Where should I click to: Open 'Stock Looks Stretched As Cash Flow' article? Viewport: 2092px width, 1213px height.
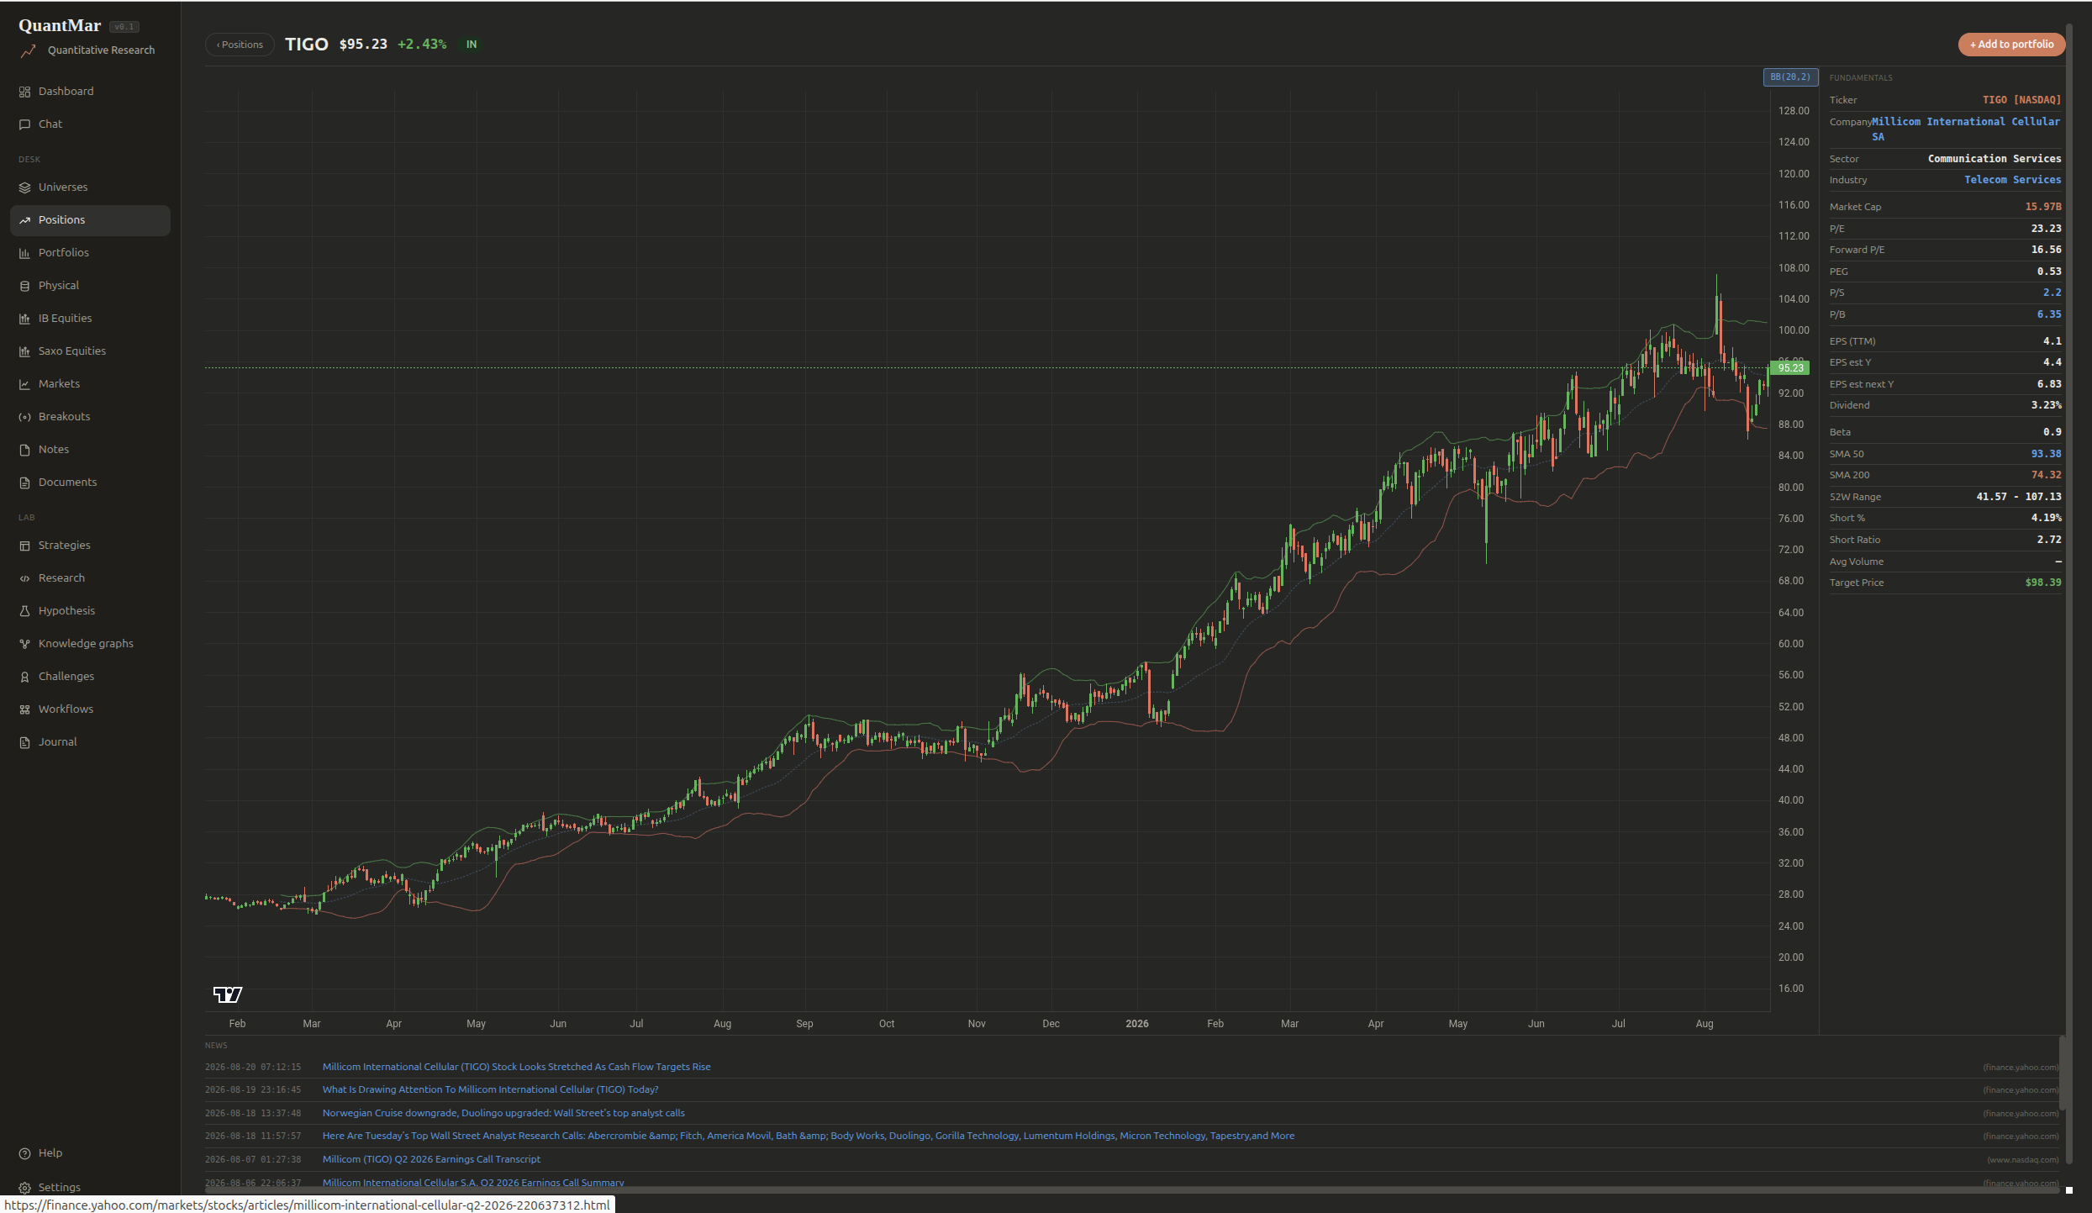tap(516, 1067)
